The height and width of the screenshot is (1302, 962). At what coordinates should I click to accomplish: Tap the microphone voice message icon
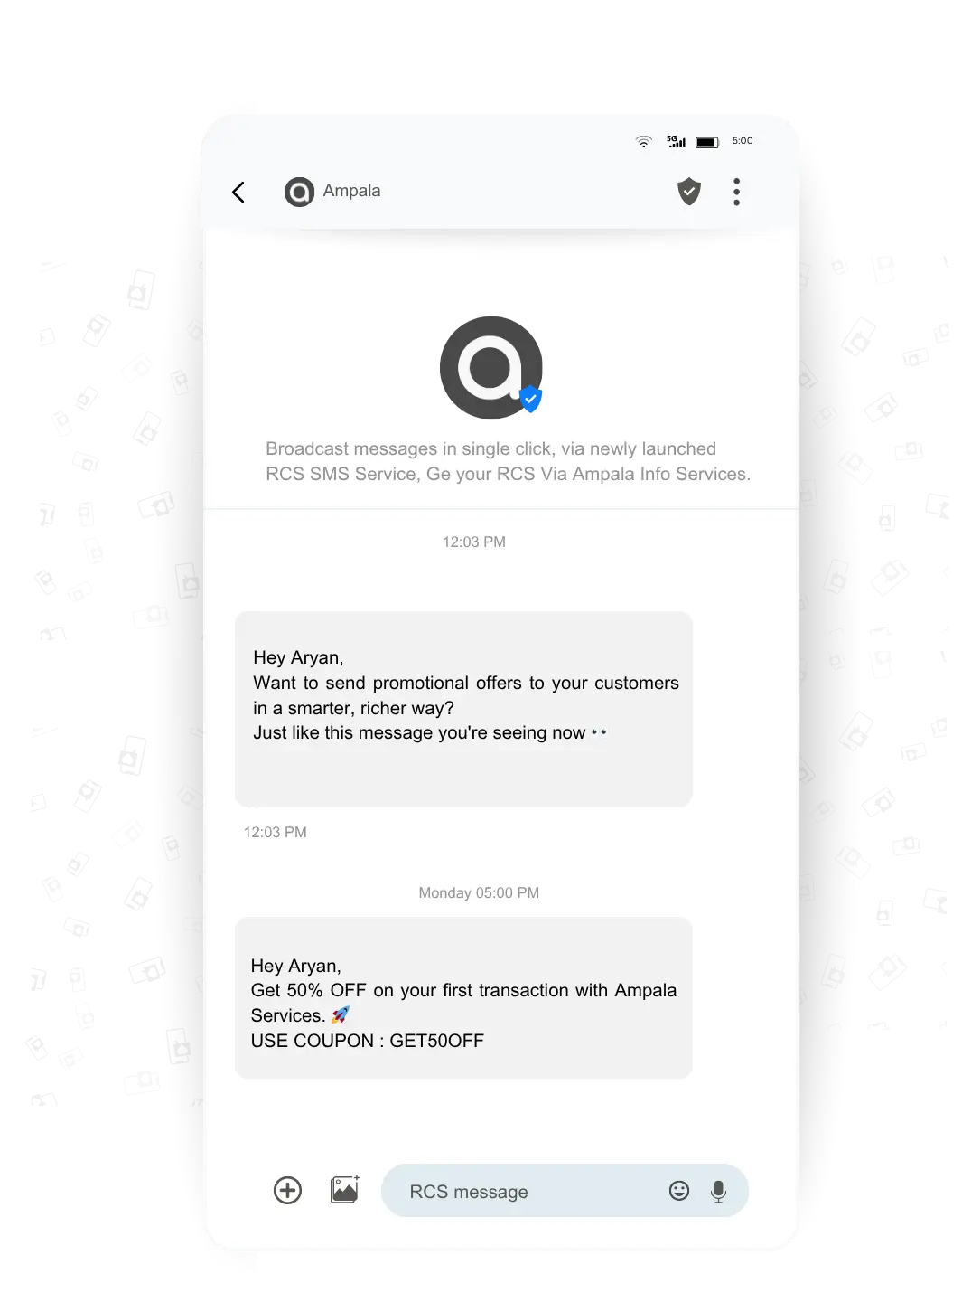pyautogui.click(x=719, y=1192)
